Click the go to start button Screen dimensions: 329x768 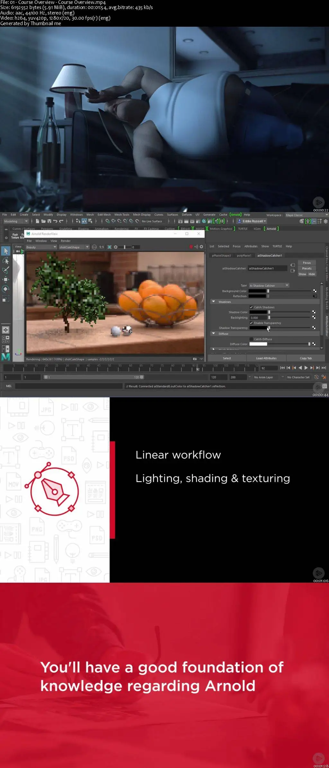(282, 368)
